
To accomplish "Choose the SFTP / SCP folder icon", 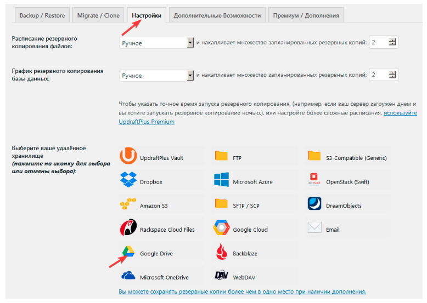I will point(221,203).
